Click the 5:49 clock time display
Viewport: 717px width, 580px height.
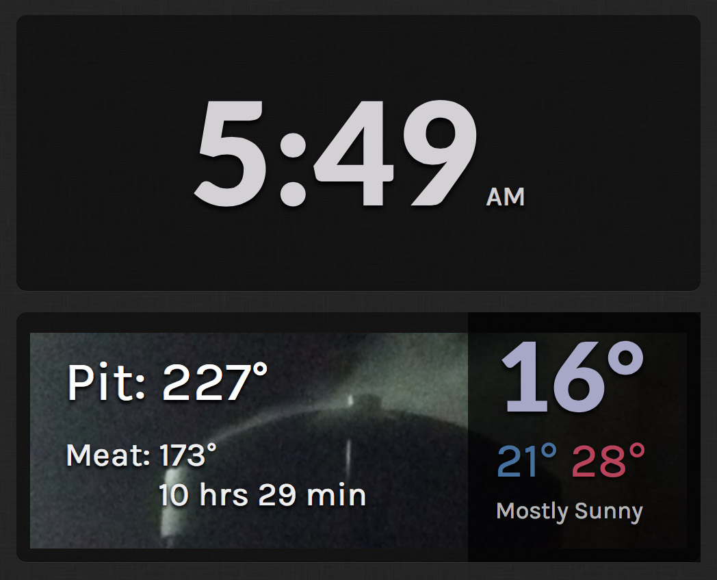point(336,153)
